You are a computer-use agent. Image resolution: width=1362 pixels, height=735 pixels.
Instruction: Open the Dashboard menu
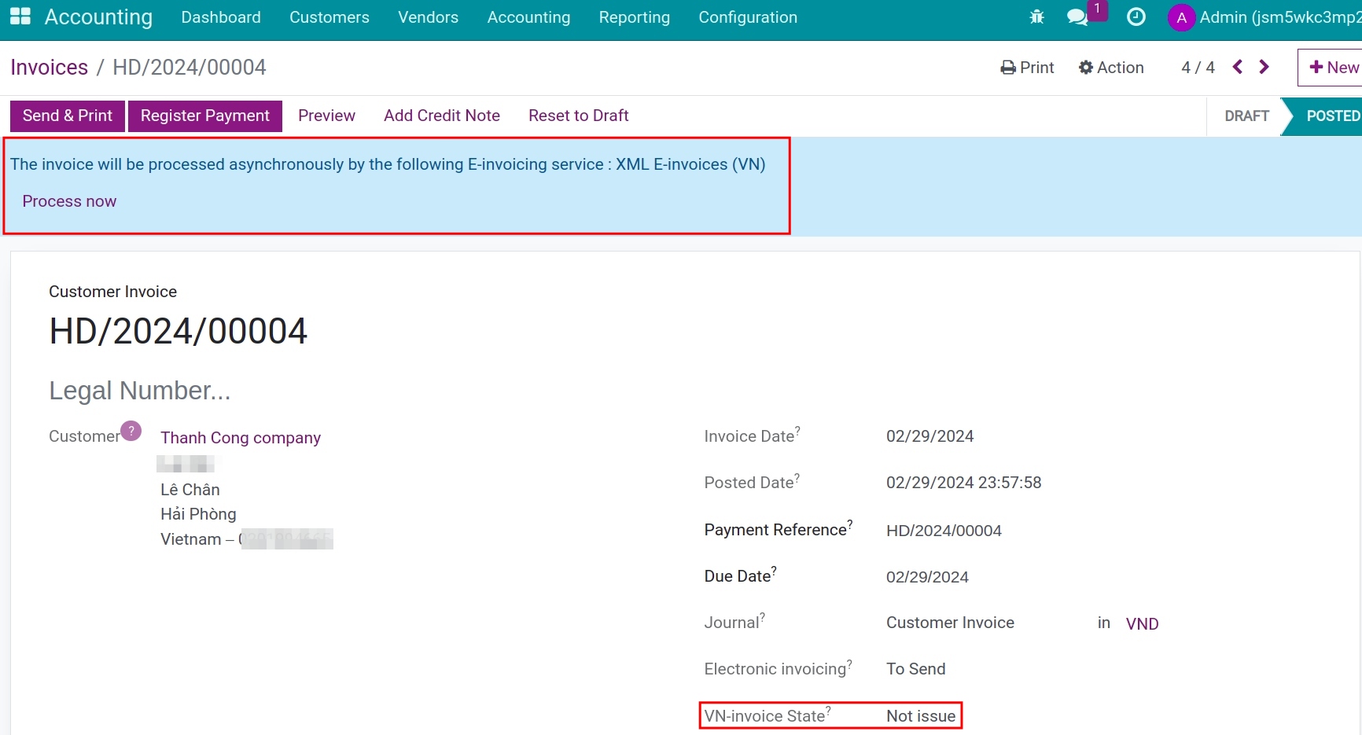(221, 17)
